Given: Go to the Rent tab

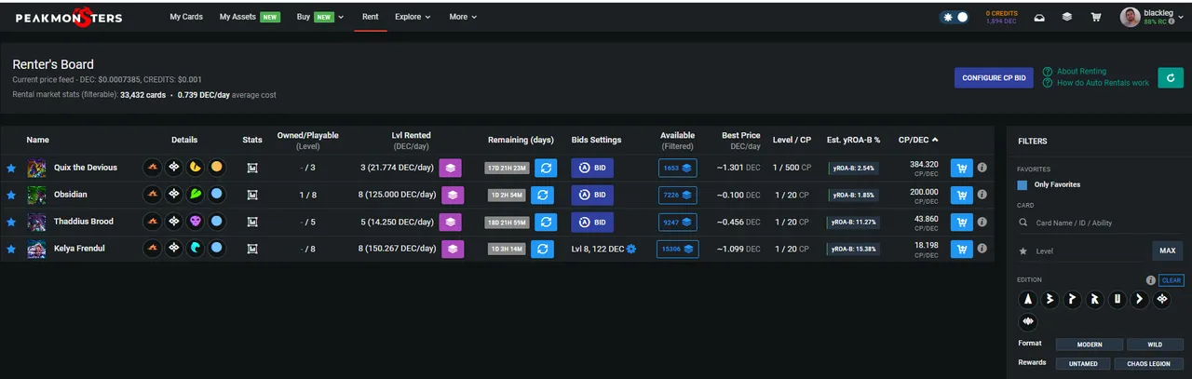Looking at the screenshot, I should click(370, 17).
